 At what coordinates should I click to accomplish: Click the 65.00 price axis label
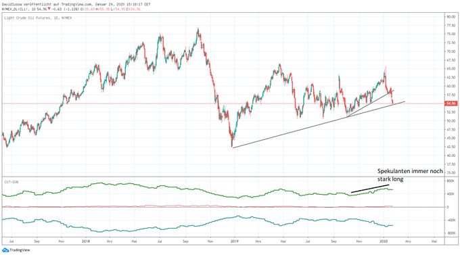(x=451, y=69)
